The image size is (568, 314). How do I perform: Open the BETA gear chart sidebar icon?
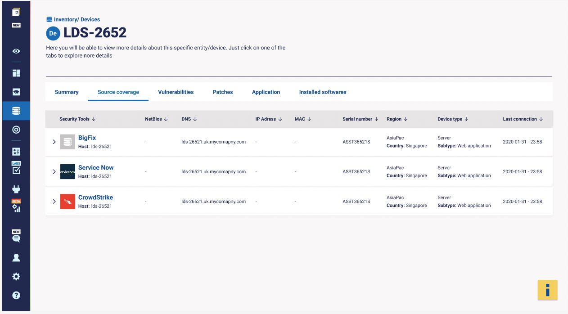point(16,206)
